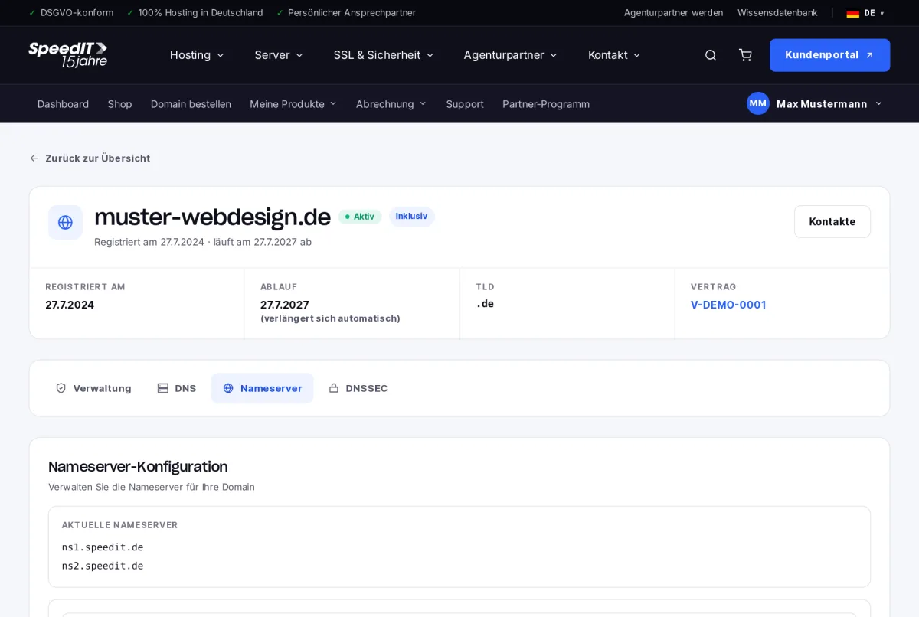Click the SpeedIT 15 Jahre logo
Screen dimensions: 919x617
[x=67, y=55]
